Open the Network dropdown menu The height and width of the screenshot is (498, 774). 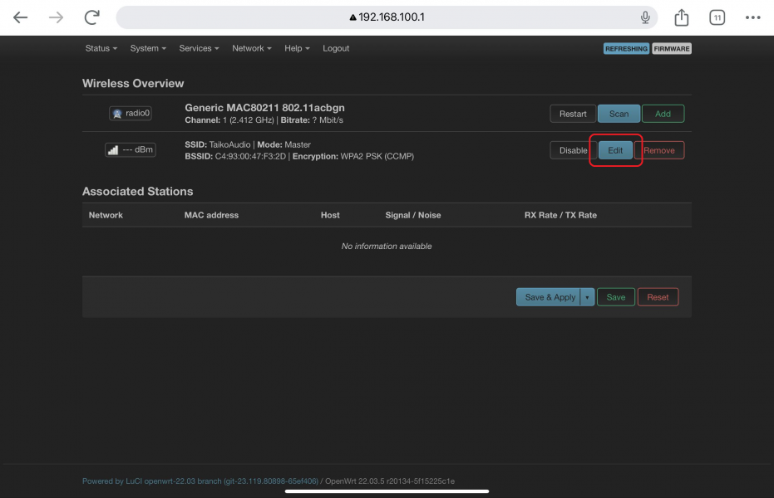click(251, 48)
